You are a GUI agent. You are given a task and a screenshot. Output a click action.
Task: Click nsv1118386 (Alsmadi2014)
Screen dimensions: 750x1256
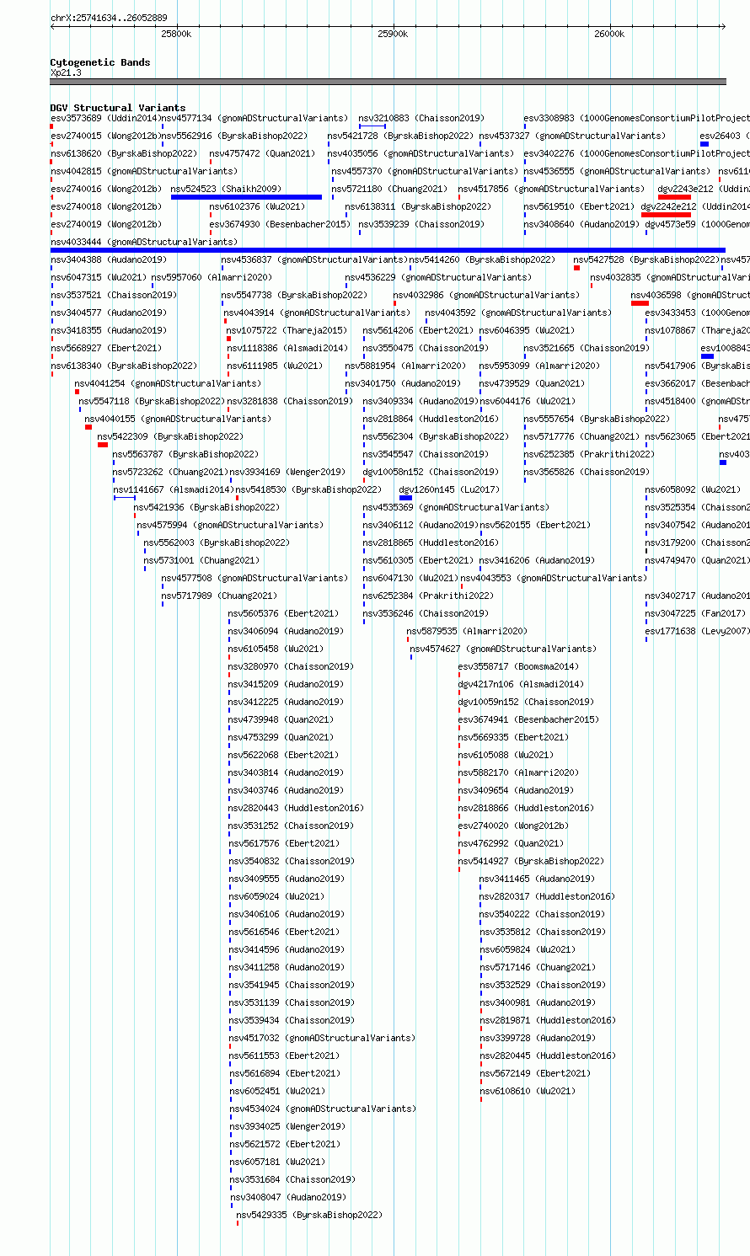(x=287, y=348)
